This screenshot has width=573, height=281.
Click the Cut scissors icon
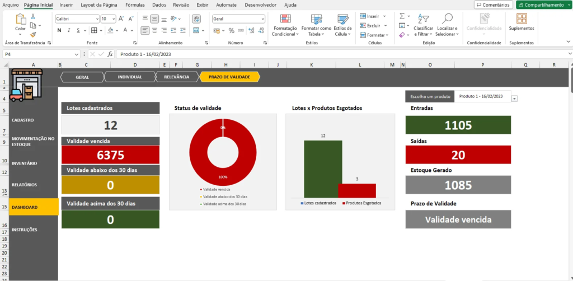tap(33, 17)
